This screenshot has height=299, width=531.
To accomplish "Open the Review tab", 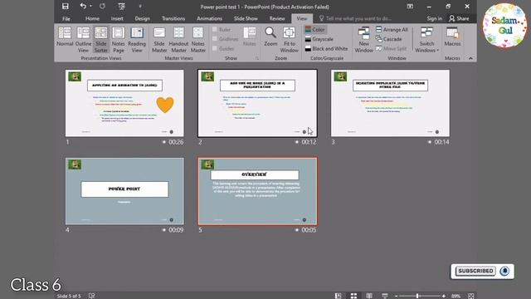I will [x=277, y=18].
